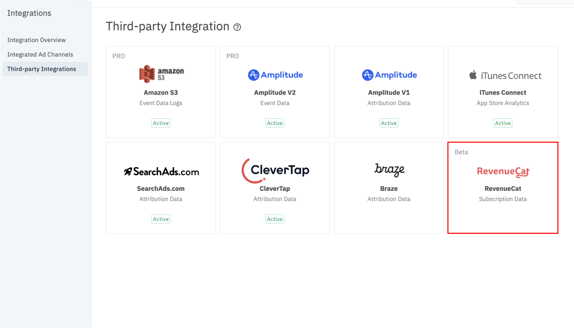Image resolution: width=574 pixels, height=328 pixels.
Task: Open Integration Overview in sidebar
Action: [x=36, y=40]
